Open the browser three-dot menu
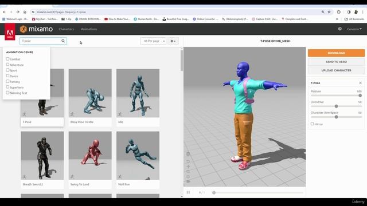This screenshot has width=367, height=206. coord(363,12)
